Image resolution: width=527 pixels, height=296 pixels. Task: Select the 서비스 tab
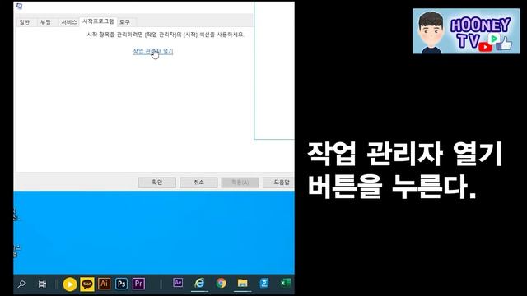click(x=68, y=22)
